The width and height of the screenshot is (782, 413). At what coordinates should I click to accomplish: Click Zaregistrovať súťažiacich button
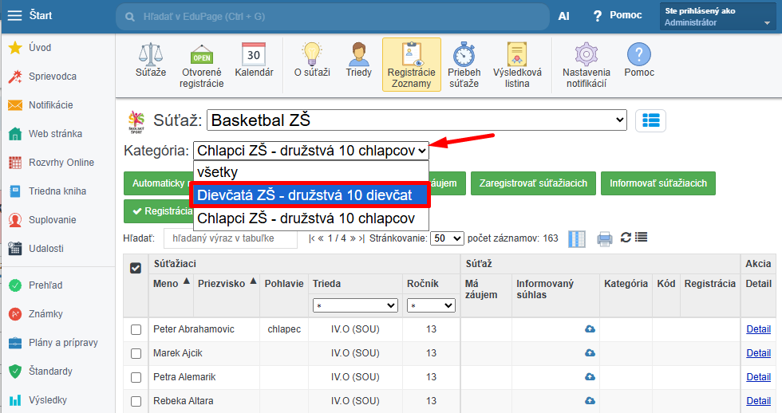pos(533,183)
